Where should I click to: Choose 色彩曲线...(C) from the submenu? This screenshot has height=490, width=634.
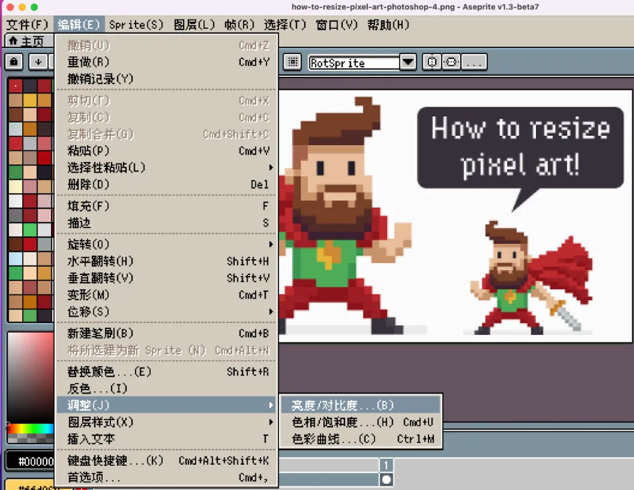(x=361, y=439)
